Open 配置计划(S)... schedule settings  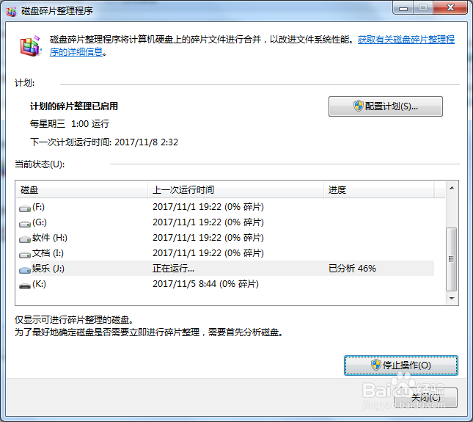pyautogui.click(x=386, y=106)
